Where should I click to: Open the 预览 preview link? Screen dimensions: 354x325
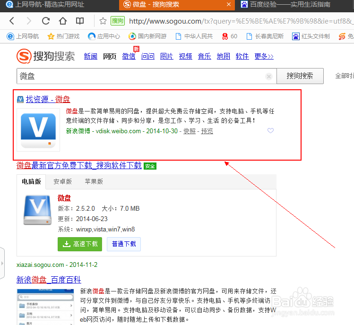(207, 131)
